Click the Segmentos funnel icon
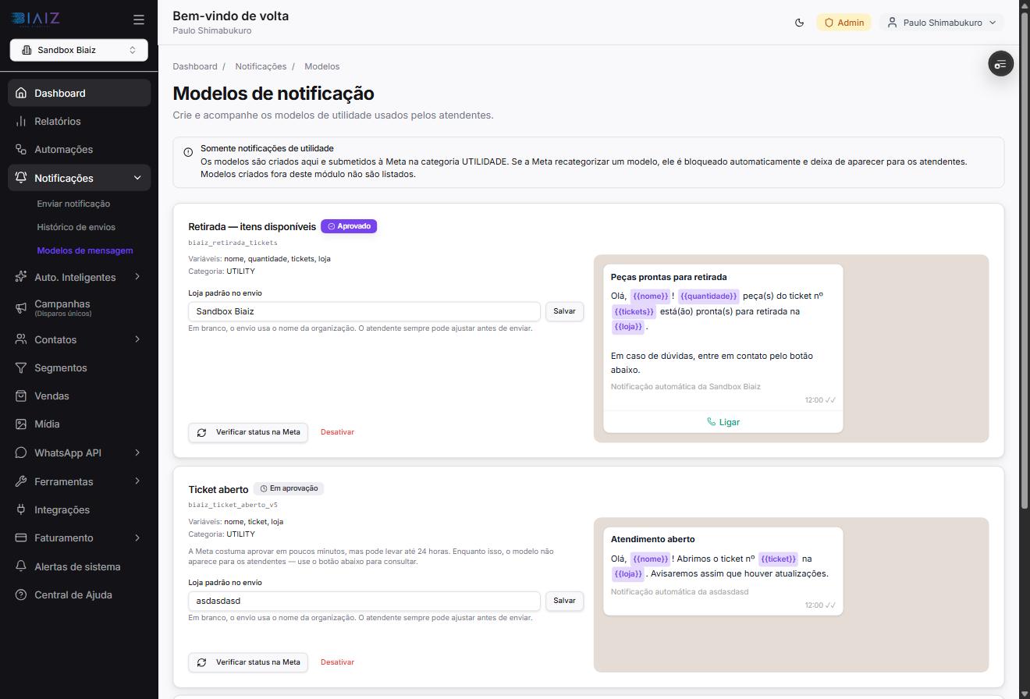1030x699 pixels. coord(21,367)
